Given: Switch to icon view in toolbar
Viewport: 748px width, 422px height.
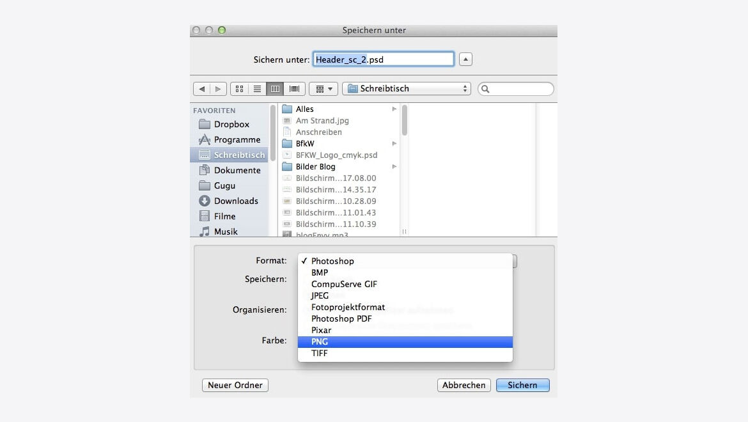Looking at the screenshot, I should pos(239,89).
